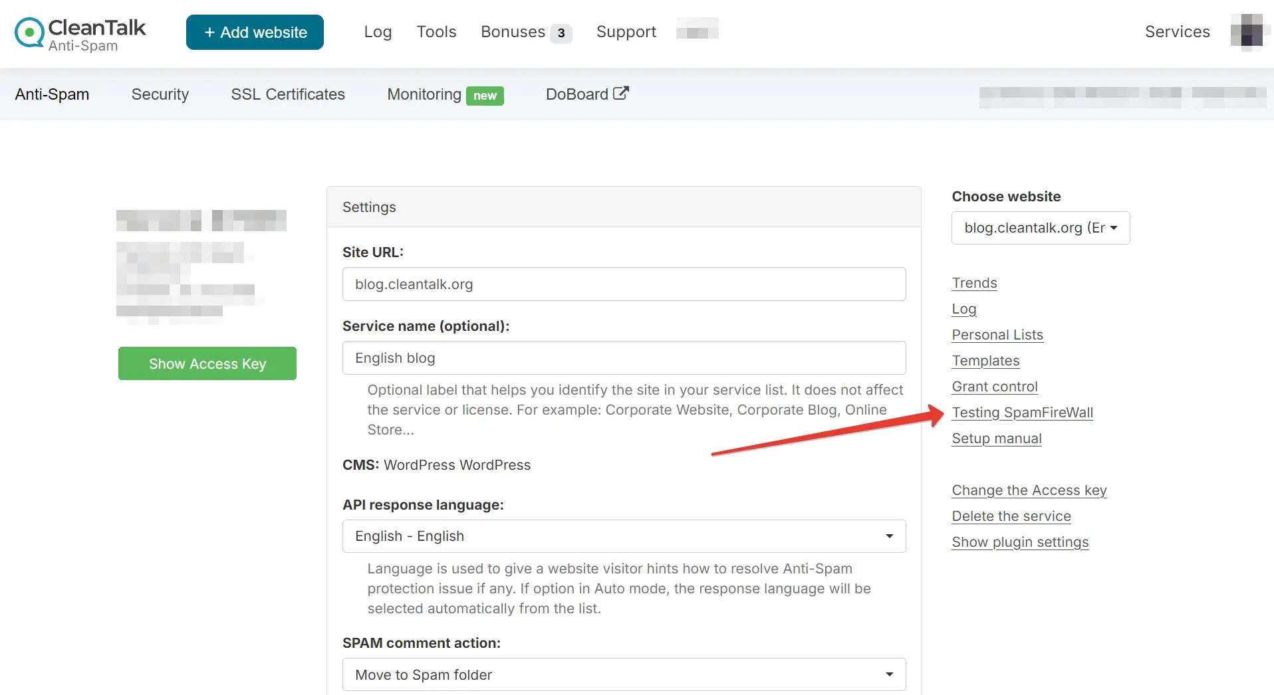
Task: Click the CleanTalk Anti-Spam logo
Action: pos(80,33)
